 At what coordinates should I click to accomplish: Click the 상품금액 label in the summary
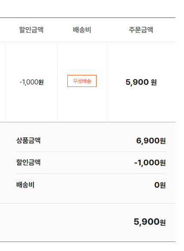[x=28, y=140]
